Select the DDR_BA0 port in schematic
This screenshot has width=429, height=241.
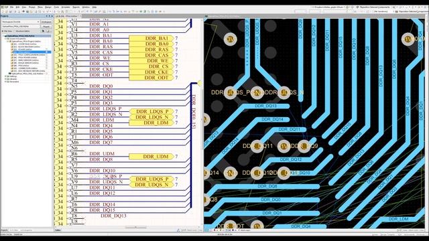pyautogui.click(x=151, y=44)
